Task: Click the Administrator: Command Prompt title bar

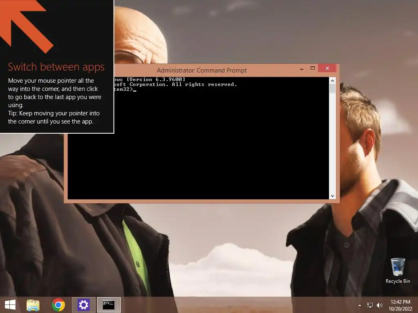Action: (x=202, y=70)
